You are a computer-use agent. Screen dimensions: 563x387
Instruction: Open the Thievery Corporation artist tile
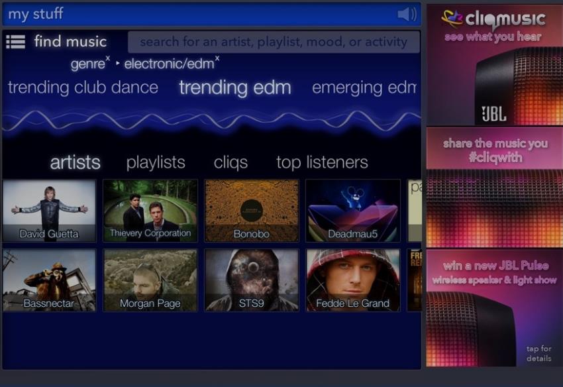coord(150,211)
